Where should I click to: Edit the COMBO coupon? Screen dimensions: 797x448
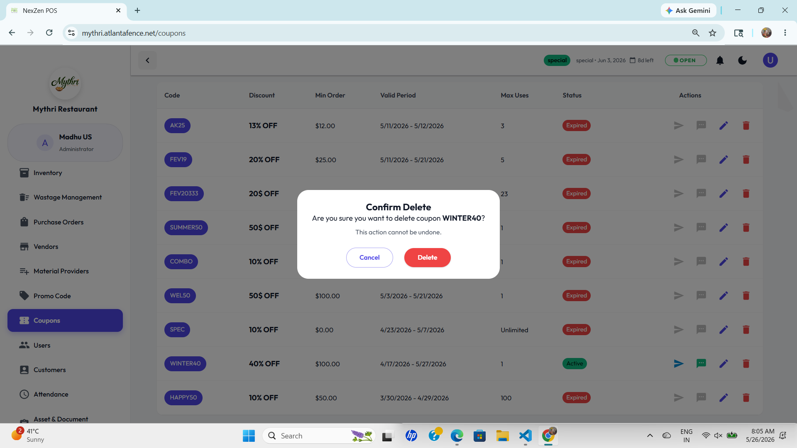pos(724,262)
